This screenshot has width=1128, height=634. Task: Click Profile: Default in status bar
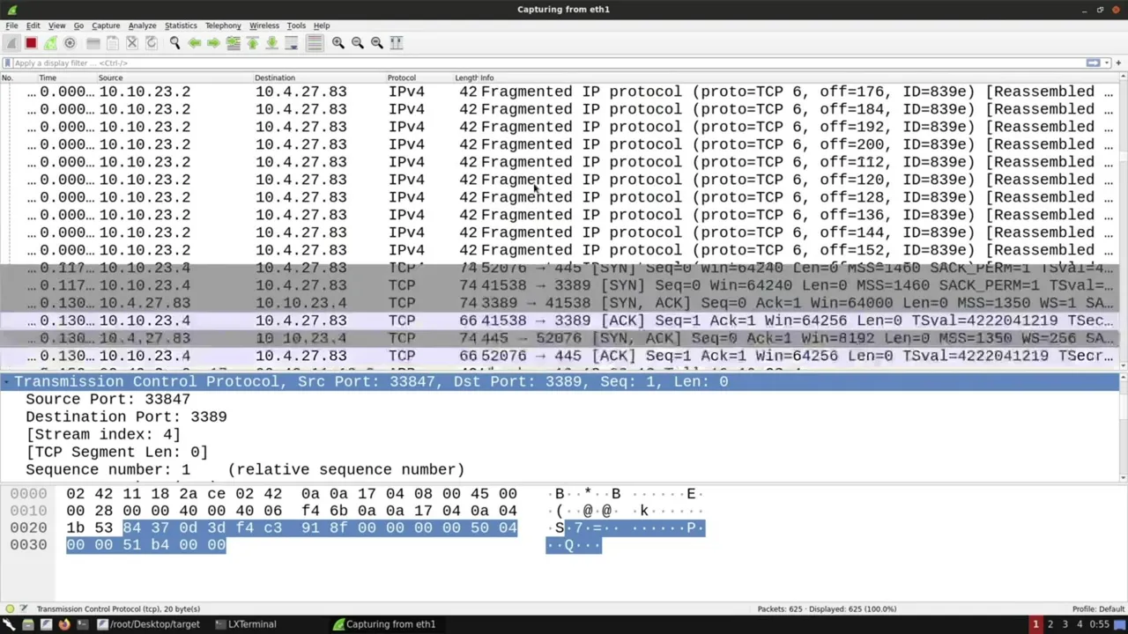(1098, 608)
